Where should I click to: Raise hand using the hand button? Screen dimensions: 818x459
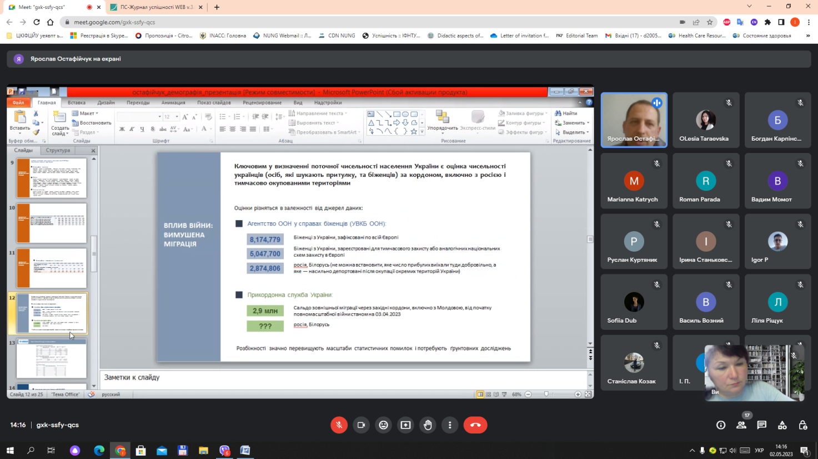tap(428, 425)
